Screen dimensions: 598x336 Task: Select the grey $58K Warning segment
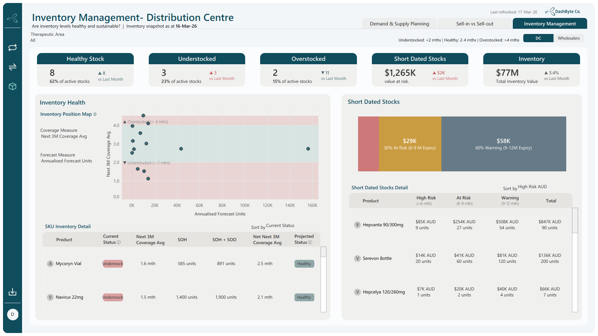504,144
